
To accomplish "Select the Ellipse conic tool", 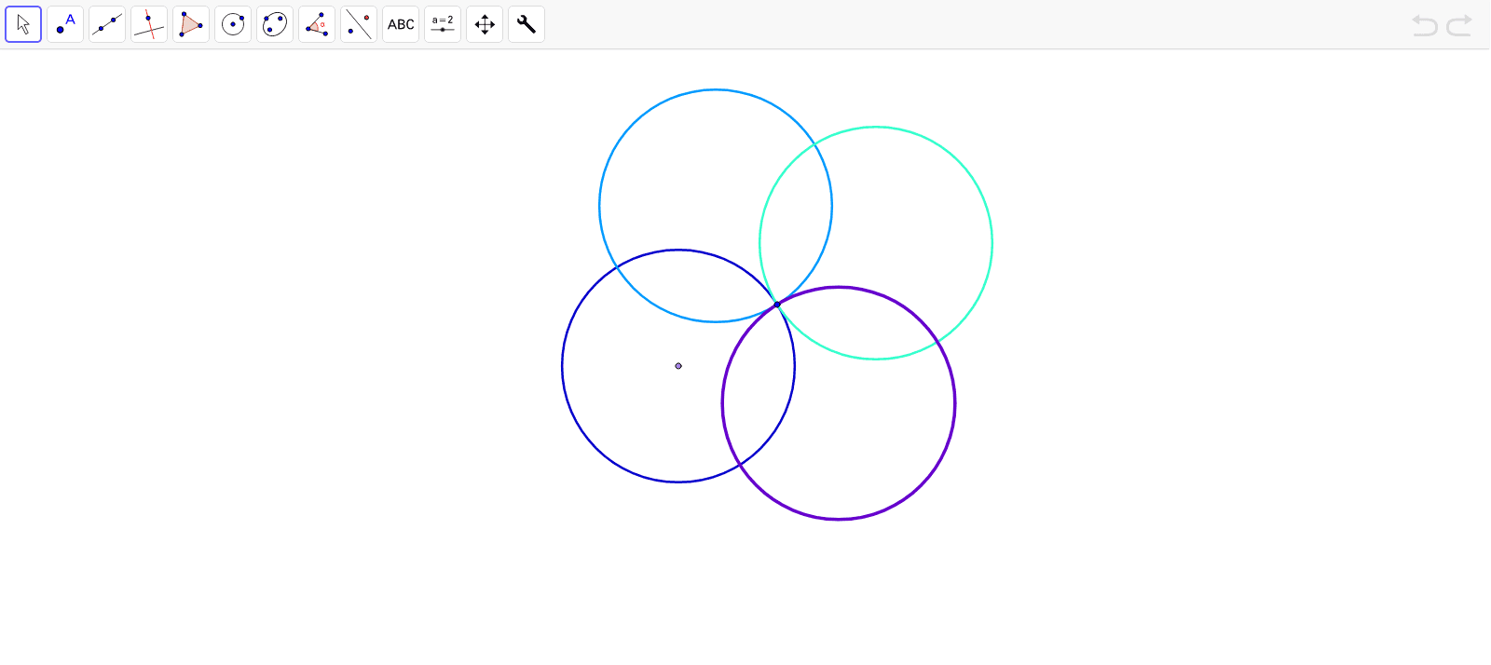I will (x=275, y=24).
